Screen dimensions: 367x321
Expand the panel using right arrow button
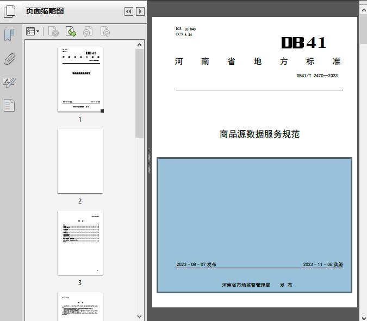click(x=140, y=11)
